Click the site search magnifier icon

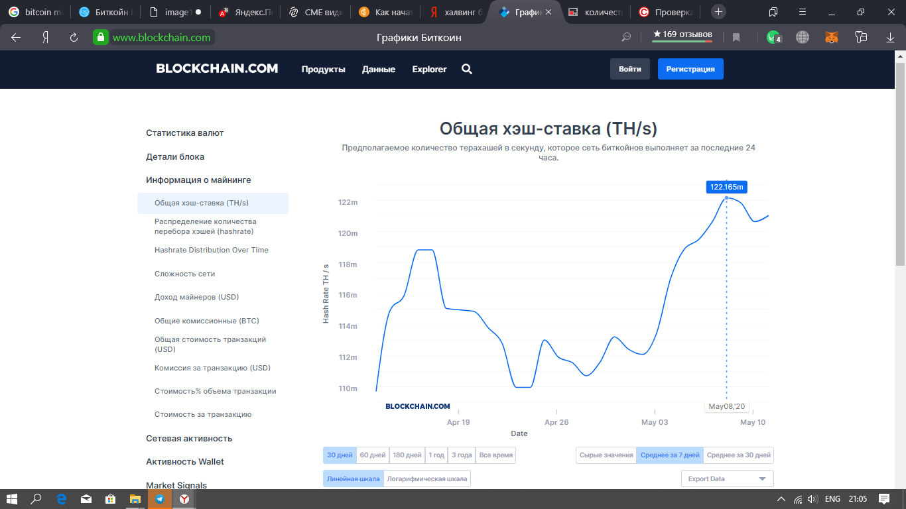(x=467, y=69)
